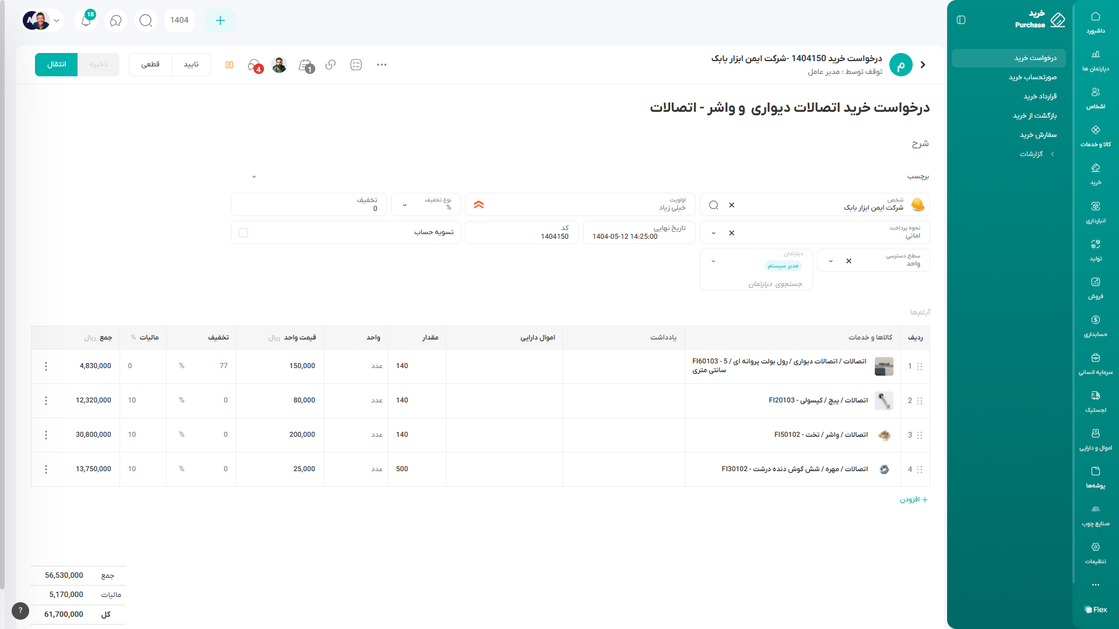Screen dimensions: 1119x629
Task: Click افزودن to add an item row
Action: click(913, 500)
